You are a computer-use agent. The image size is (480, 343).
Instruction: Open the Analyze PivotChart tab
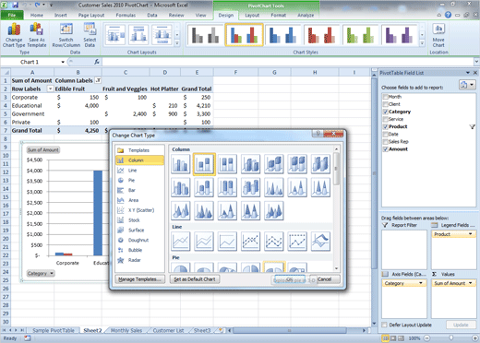coord(306,15)
